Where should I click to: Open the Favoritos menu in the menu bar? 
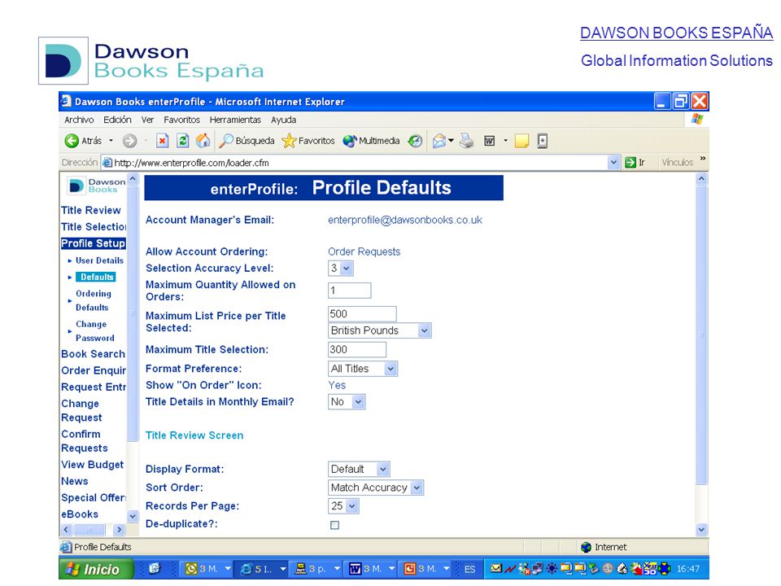pyautogui.click(x=181, y=120)
